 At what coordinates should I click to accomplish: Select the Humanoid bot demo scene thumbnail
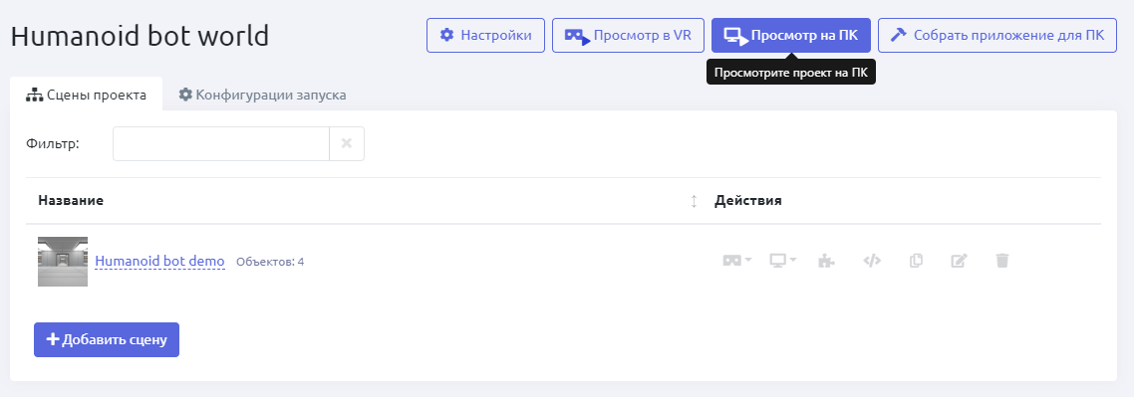point(63,262)
